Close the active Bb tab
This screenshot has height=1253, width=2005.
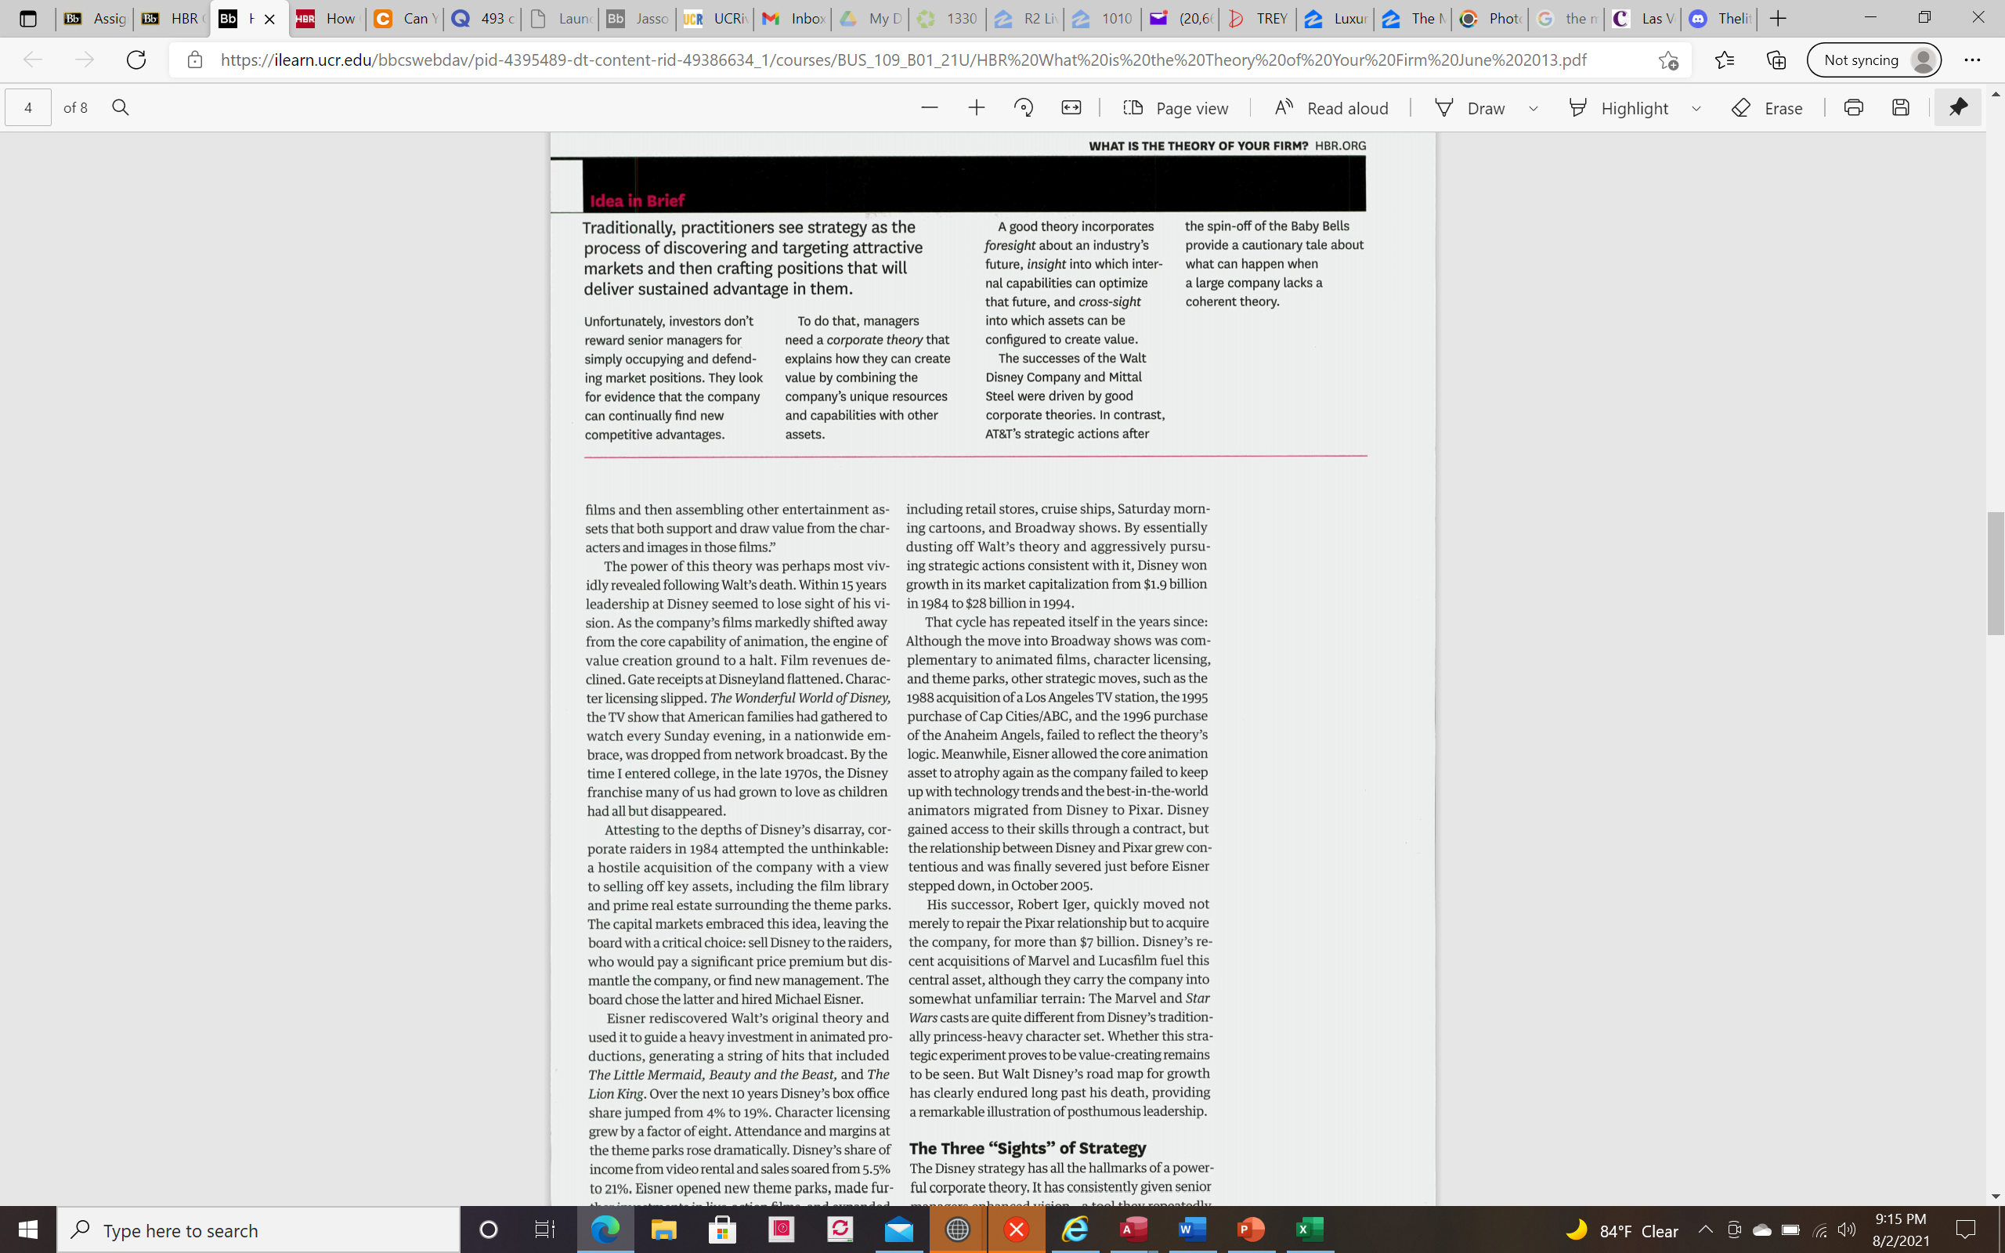269,19
